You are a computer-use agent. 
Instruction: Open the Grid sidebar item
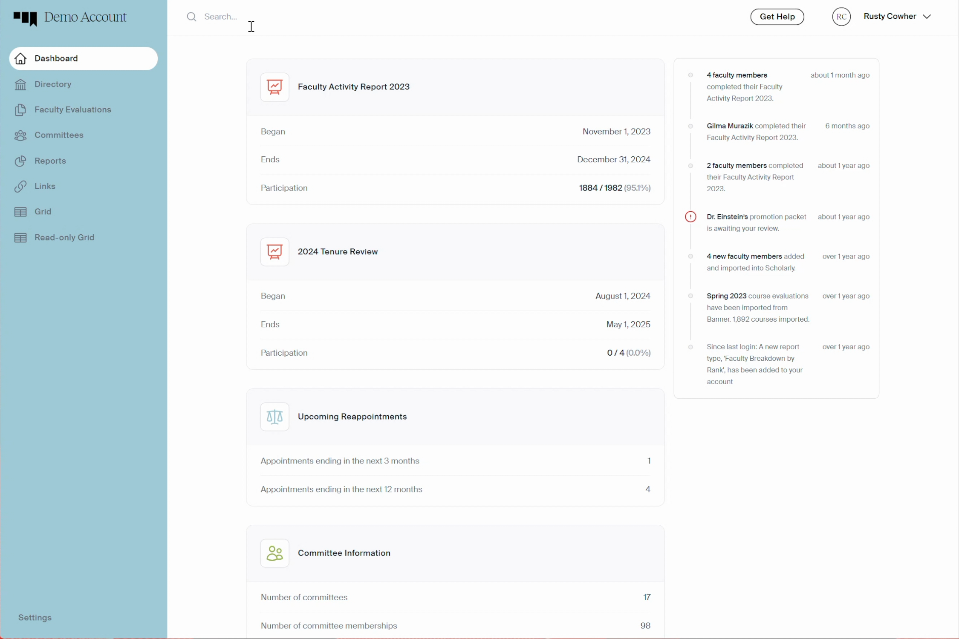click(43, 212)
